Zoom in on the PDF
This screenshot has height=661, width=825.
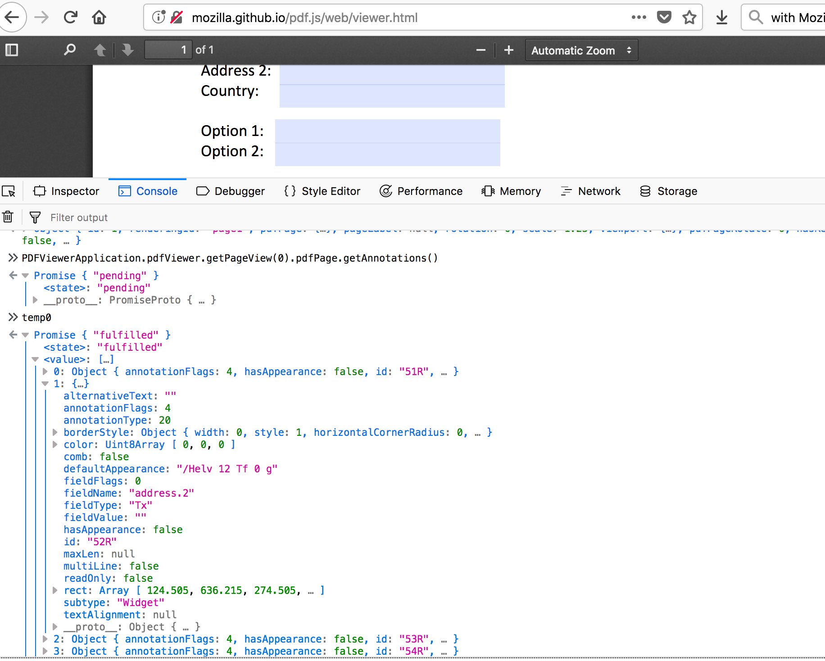coord(508,50)
